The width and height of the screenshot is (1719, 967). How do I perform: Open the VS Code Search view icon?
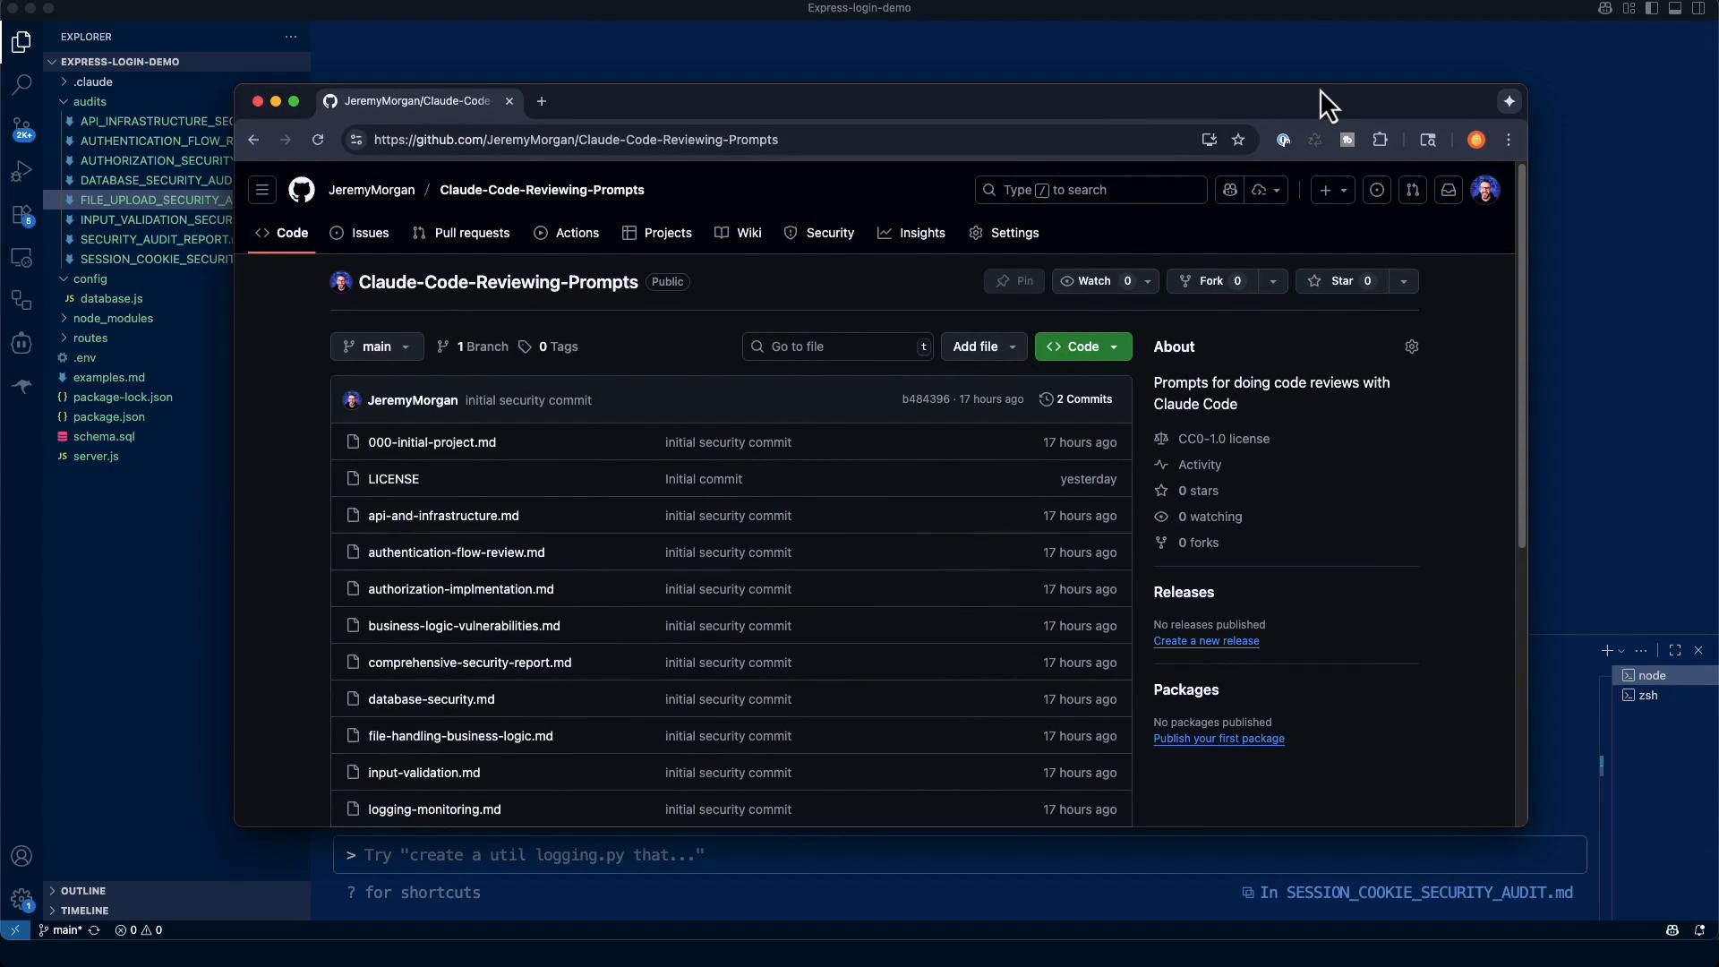coord(21,85)
